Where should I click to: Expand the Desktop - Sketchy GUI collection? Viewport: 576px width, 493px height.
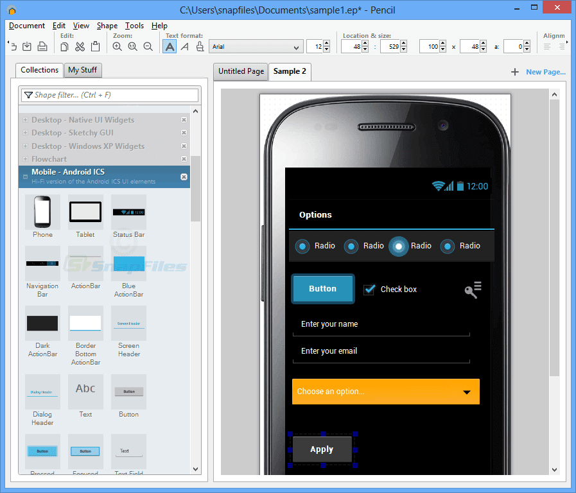[x=24, y=133]
